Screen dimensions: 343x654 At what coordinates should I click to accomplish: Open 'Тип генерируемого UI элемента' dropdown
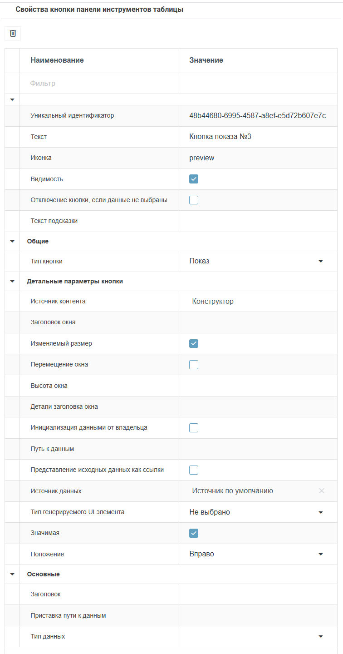click(320, 512)
